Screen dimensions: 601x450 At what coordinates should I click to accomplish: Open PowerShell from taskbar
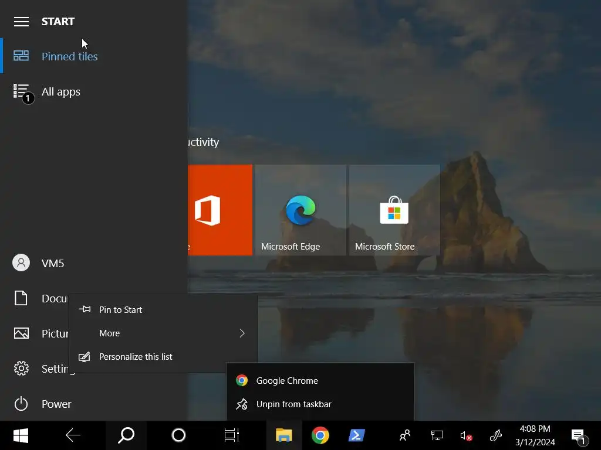click(356, 435)
